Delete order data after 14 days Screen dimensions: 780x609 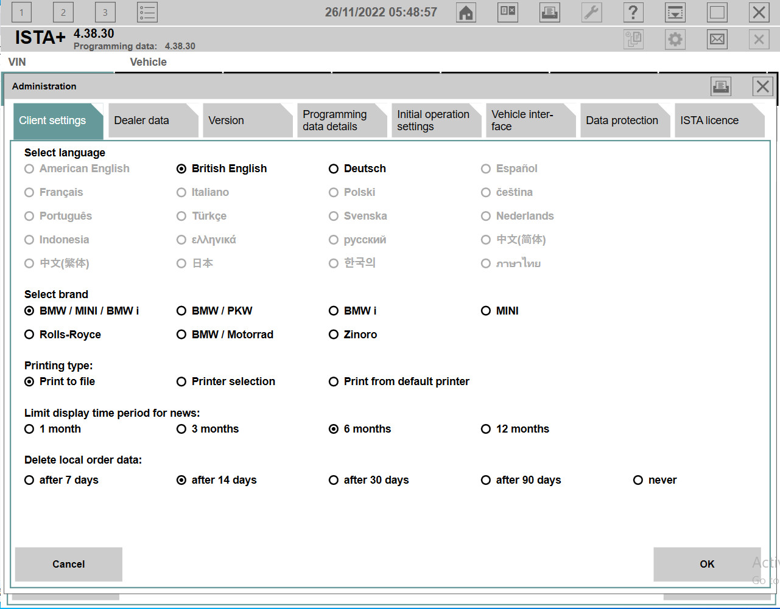(x=217, y=480)
